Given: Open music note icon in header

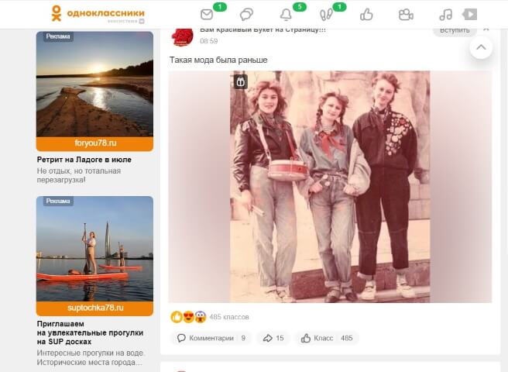Looking at the screenshot, I should point(446,15).
